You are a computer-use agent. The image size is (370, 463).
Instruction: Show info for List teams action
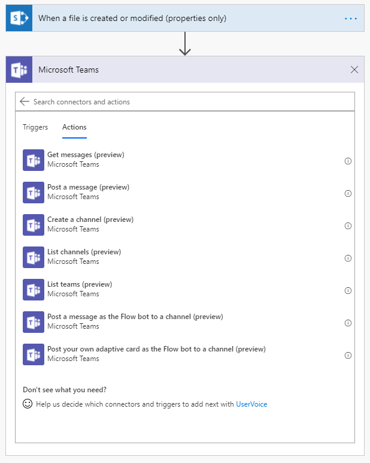[348, 290]
